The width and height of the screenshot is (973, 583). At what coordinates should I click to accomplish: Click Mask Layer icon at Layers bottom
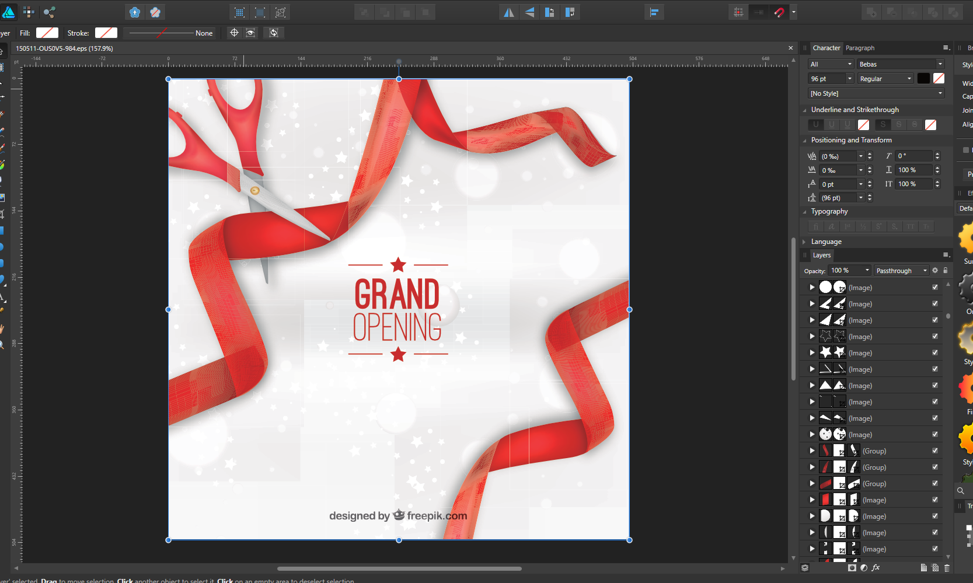(852, 567)
